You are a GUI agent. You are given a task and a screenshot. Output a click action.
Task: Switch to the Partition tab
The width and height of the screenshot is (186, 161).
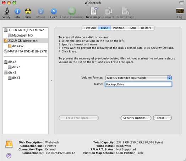tap(119, 28)
